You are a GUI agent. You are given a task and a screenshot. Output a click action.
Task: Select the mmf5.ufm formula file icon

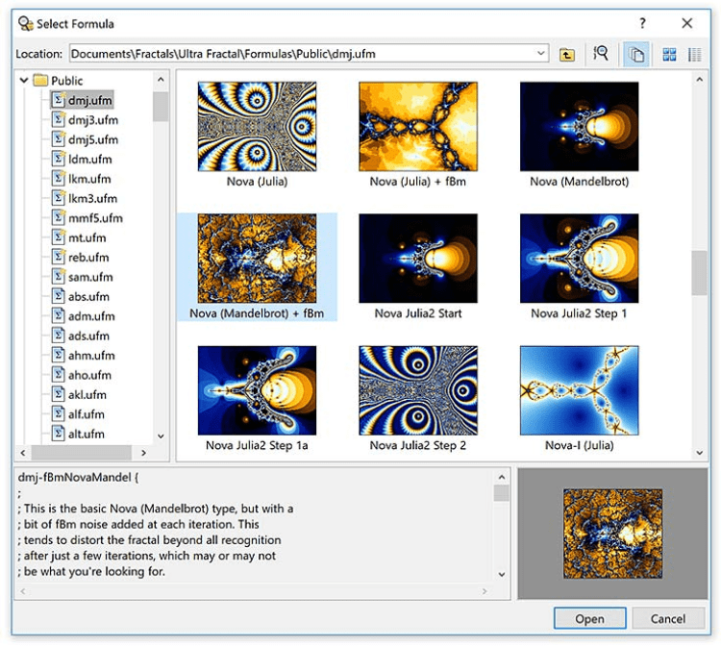point(58,218)
